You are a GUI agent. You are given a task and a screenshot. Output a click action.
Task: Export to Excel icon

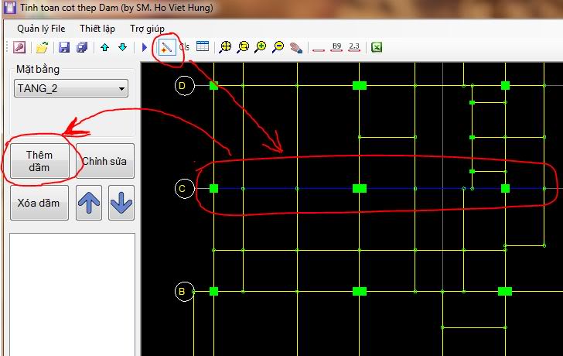point(377,47)
